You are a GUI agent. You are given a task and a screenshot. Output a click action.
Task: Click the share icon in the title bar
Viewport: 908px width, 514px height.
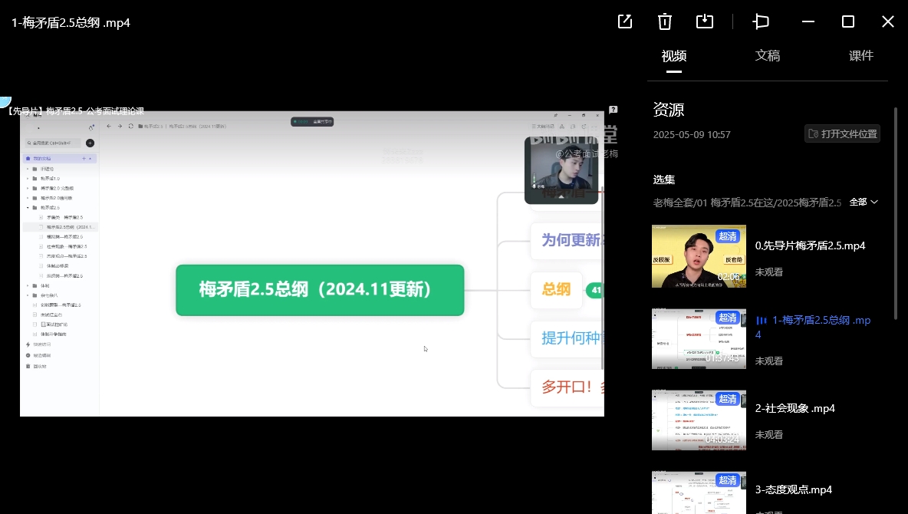[624, 21]
